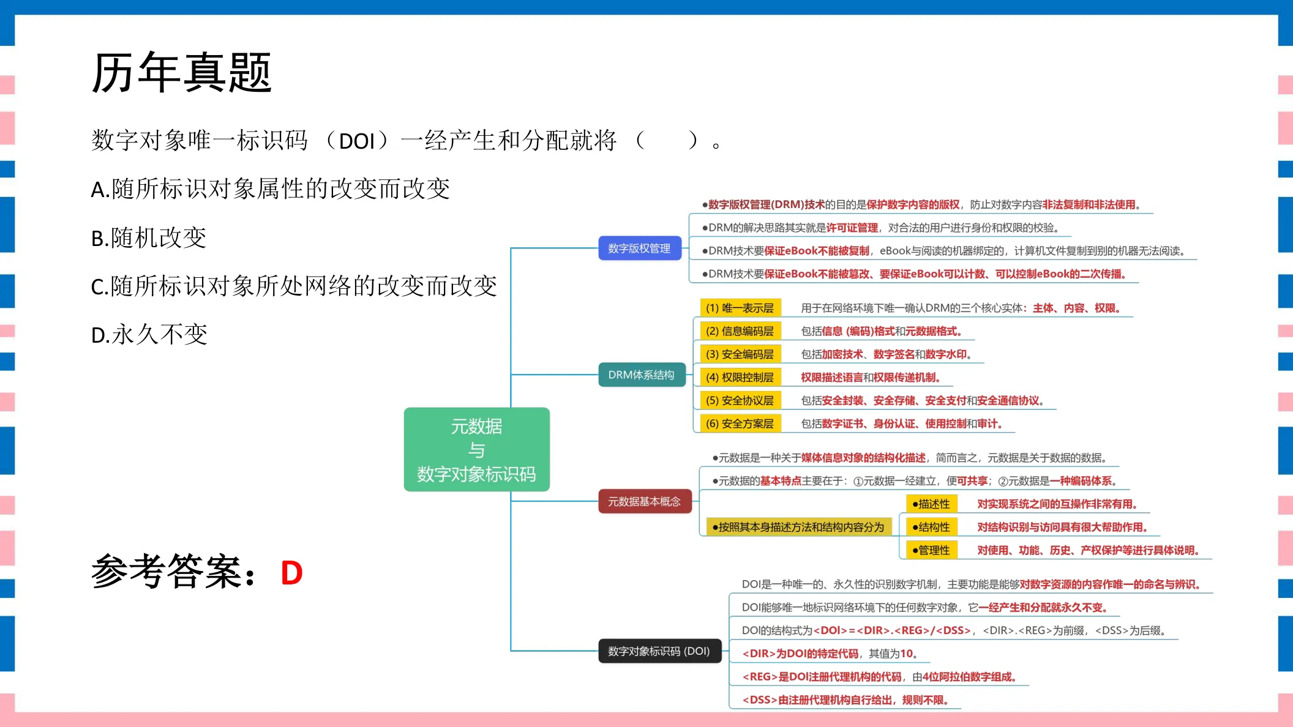Click the line <REG>是DOI注册代理机构的代码

880,677
